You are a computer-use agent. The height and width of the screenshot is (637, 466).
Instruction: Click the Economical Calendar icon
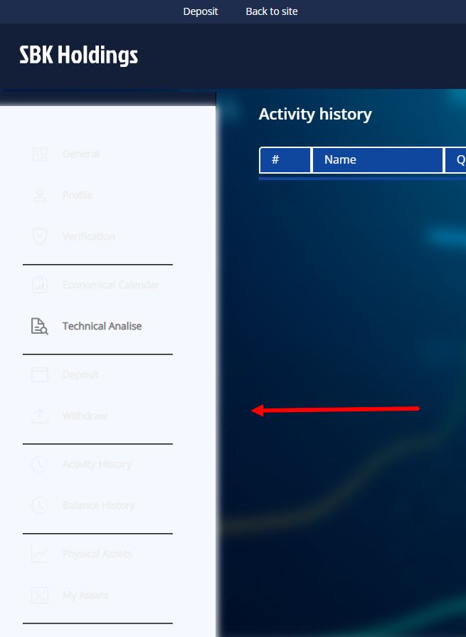[40, 285]
